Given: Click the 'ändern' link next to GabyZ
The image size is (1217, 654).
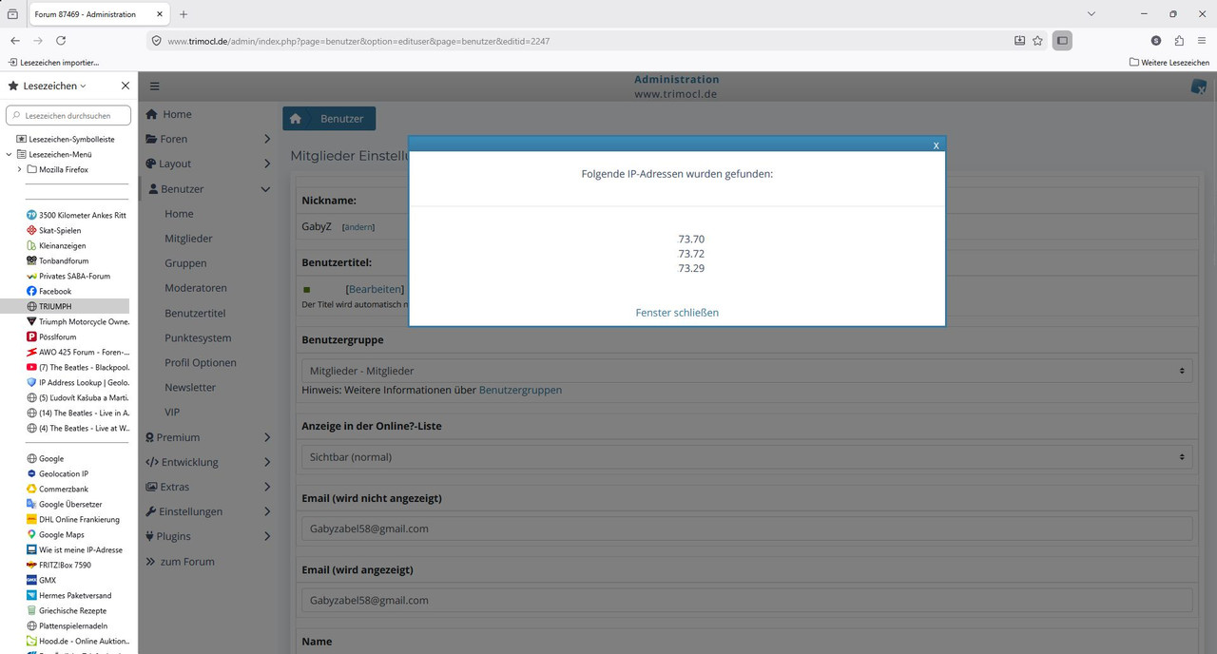Looking at the screenshot, I should (x=358, y=227).
